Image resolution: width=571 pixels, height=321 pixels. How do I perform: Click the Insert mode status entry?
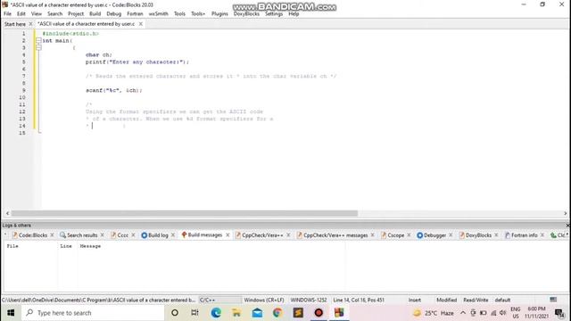pos(414,300)
